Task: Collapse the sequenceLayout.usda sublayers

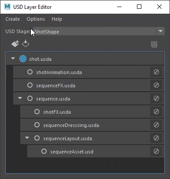Action: coord(27,138)
